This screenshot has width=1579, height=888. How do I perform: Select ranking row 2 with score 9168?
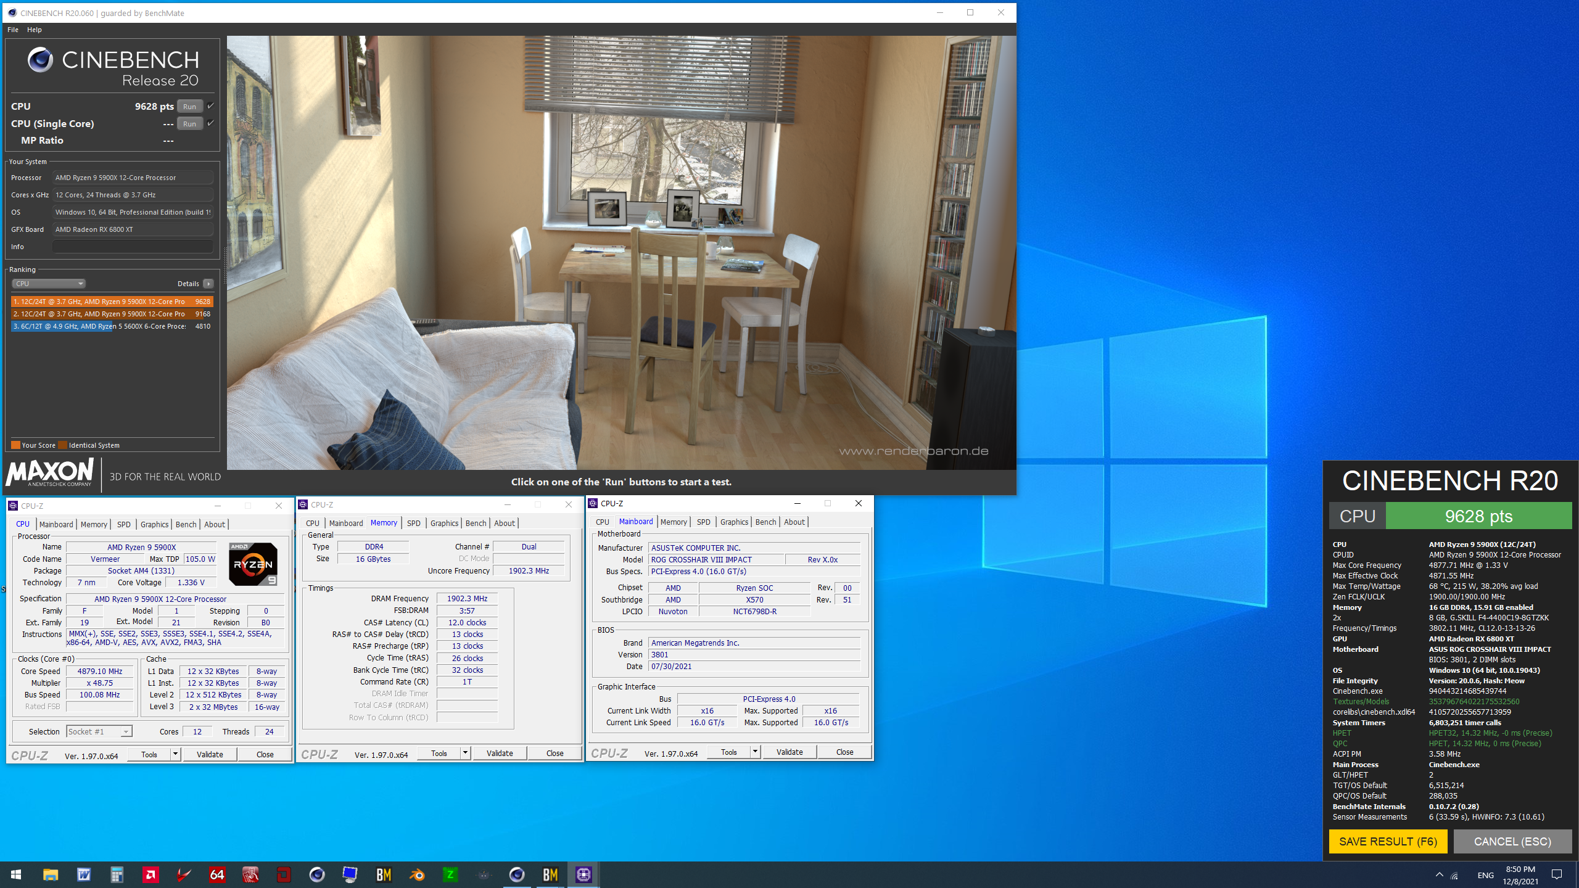(x=112, y=314)
